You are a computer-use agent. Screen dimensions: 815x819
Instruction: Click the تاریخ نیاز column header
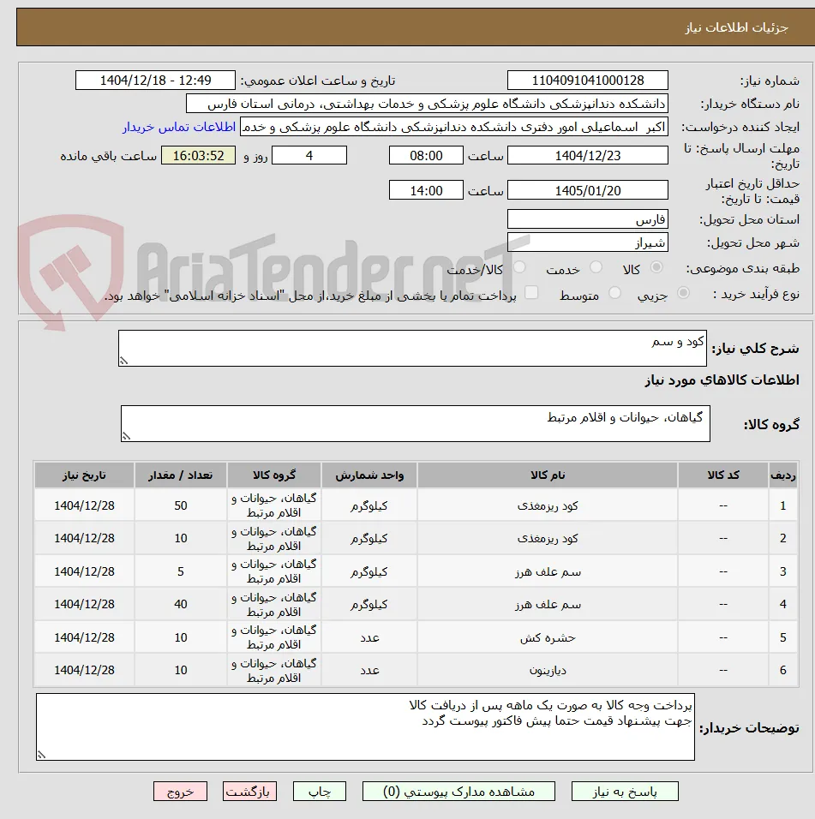tap(84, 475)
